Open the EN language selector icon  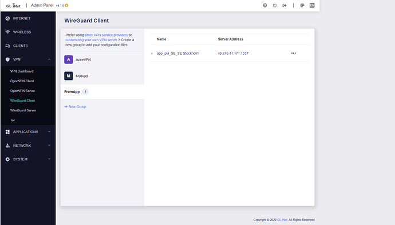(x=312, y=5)
